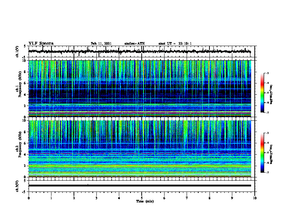Click the "ch.1(V)" waveform axis label
Viewport: 287px width, 222px height.
(x=17, y=52)
